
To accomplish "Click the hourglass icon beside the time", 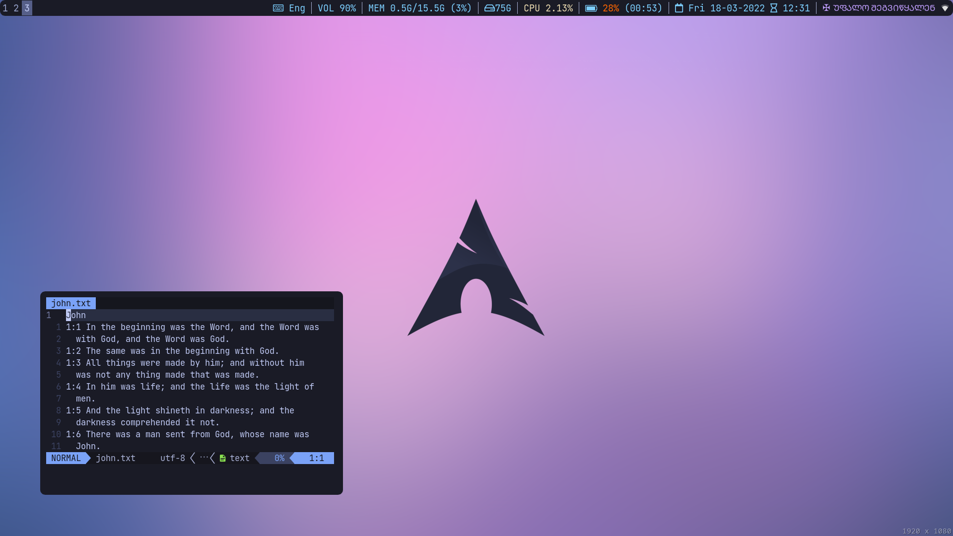I will coord(773,8).
